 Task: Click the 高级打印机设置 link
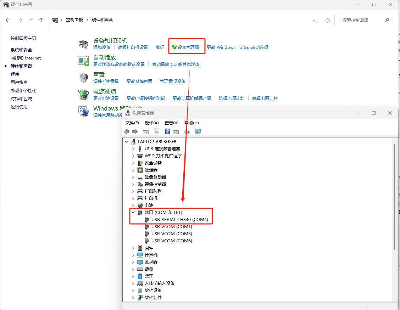pos(133,47)
